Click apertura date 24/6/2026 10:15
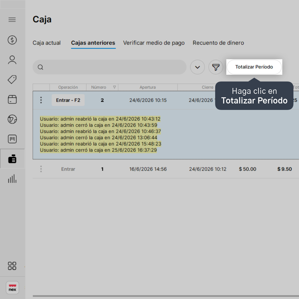299x299 pixels. click(x=148, y=100)
